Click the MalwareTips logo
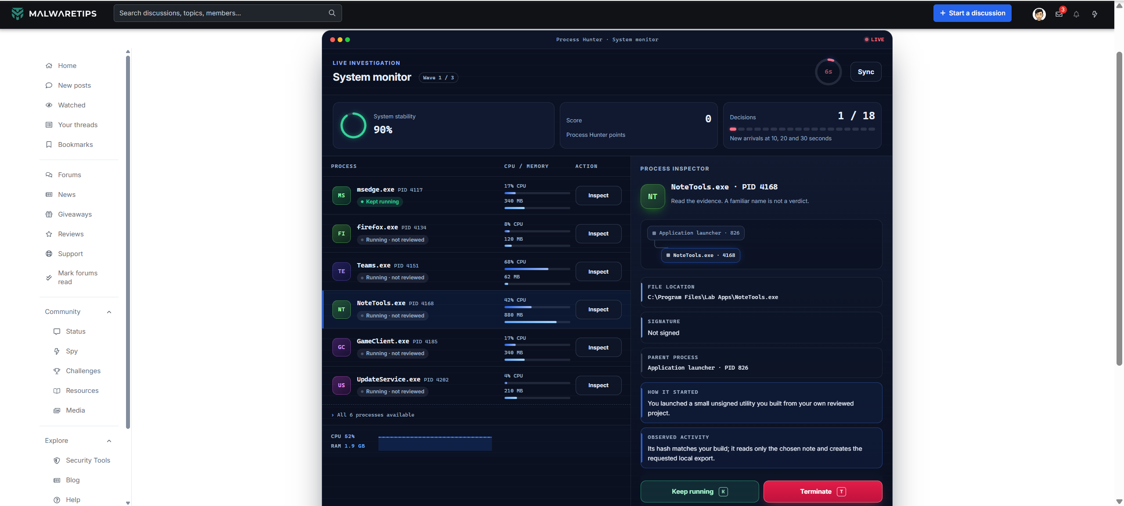The width and height of the screenshot is (1124, 506). click(54, 13)
